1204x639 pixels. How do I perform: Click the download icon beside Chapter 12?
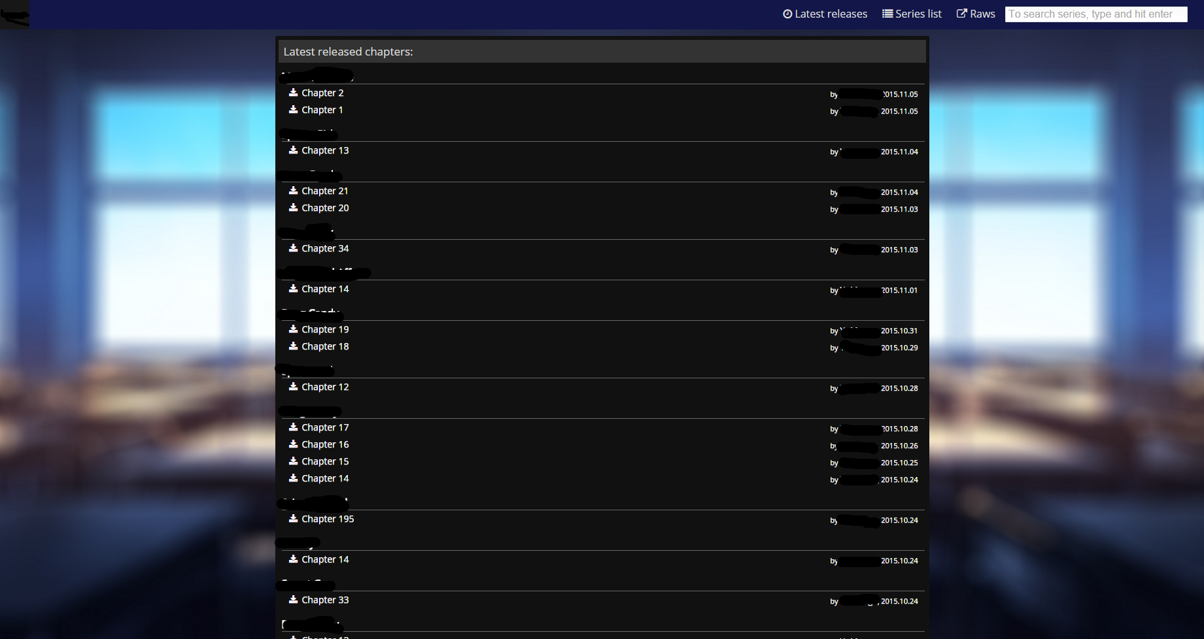coord(294,387)
